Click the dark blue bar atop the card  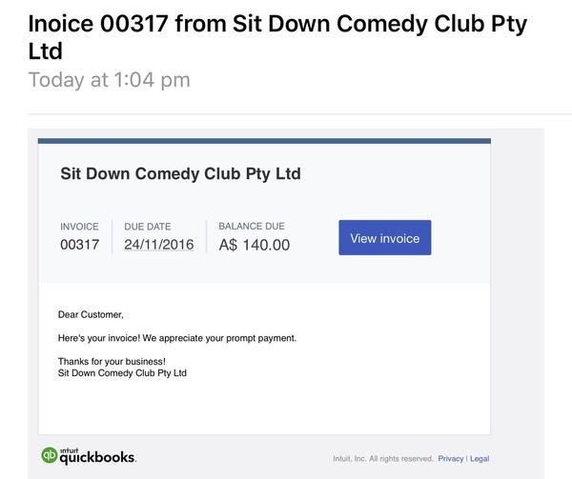(x=264, y=141)
